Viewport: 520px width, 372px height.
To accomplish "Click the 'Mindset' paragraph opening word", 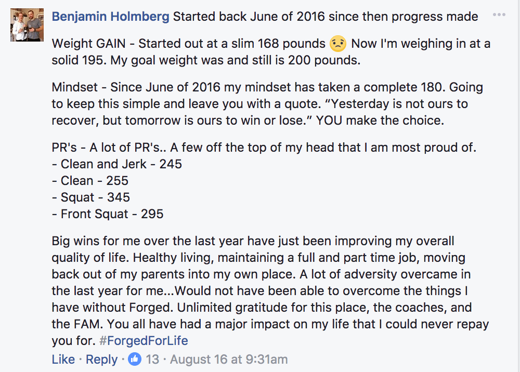I will click(x=74, y=87).
